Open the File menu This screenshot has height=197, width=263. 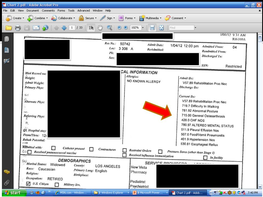(5, 11)
